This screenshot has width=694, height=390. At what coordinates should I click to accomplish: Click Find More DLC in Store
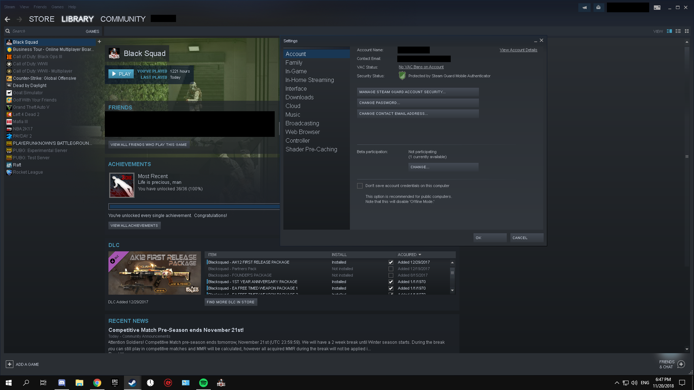click(x=231, y=302)
